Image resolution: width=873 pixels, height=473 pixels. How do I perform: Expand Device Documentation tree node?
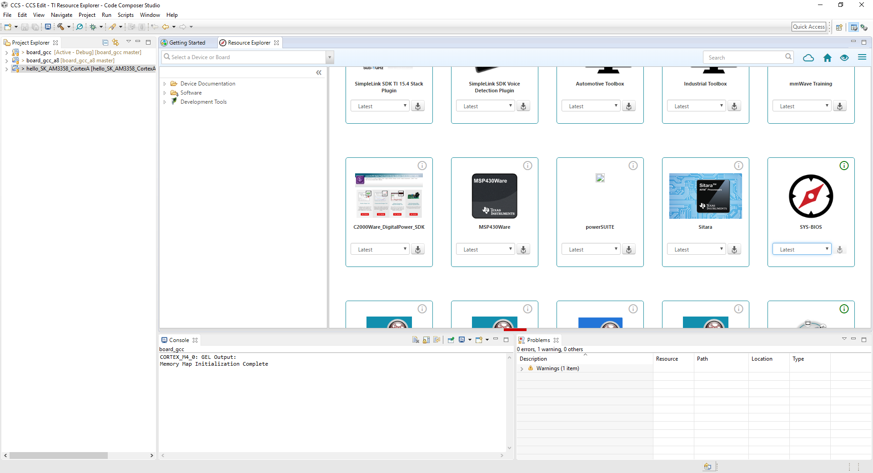[x=165, y=84]
